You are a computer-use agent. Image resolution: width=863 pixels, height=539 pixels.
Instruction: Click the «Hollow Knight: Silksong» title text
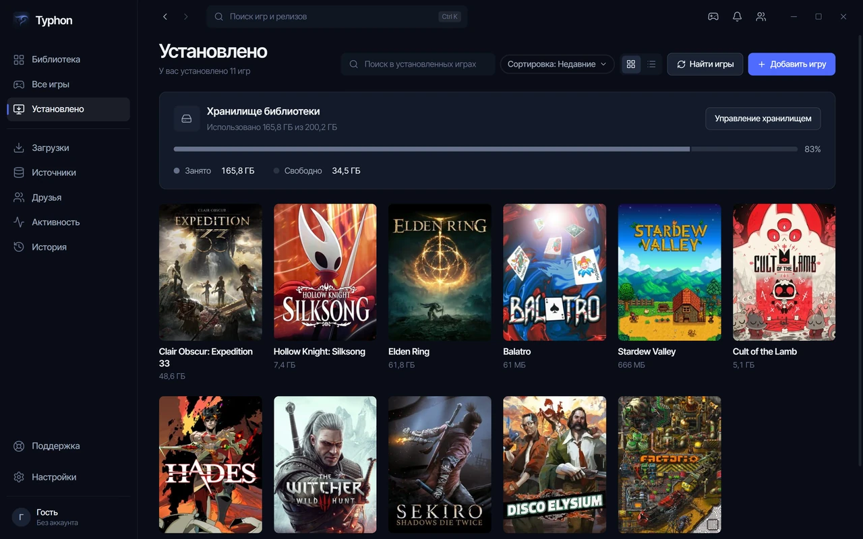(x=320, y=352)
